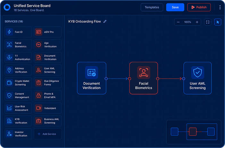Select the User AML Screening canvas node label

(x=197, y=86)
